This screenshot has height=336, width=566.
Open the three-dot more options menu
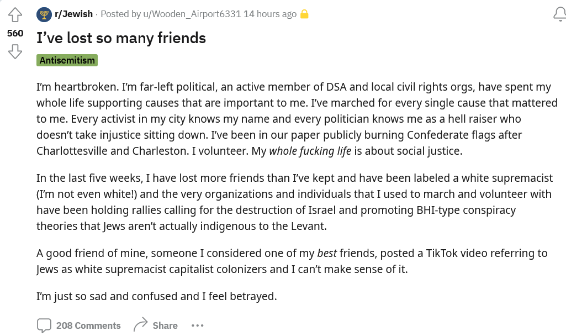198,326
